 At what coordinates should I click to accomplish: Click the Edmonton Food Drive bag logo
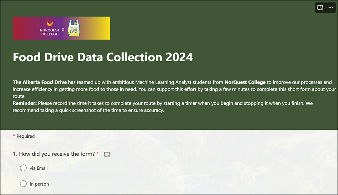(x=74, y=28)
